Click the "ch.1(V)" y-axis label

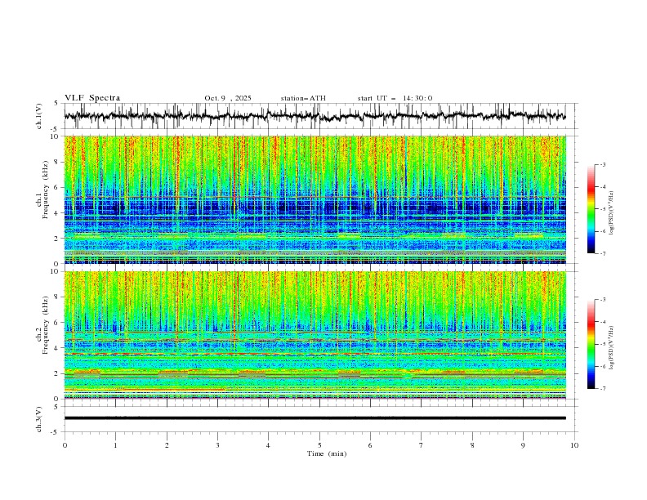[39, 116]
